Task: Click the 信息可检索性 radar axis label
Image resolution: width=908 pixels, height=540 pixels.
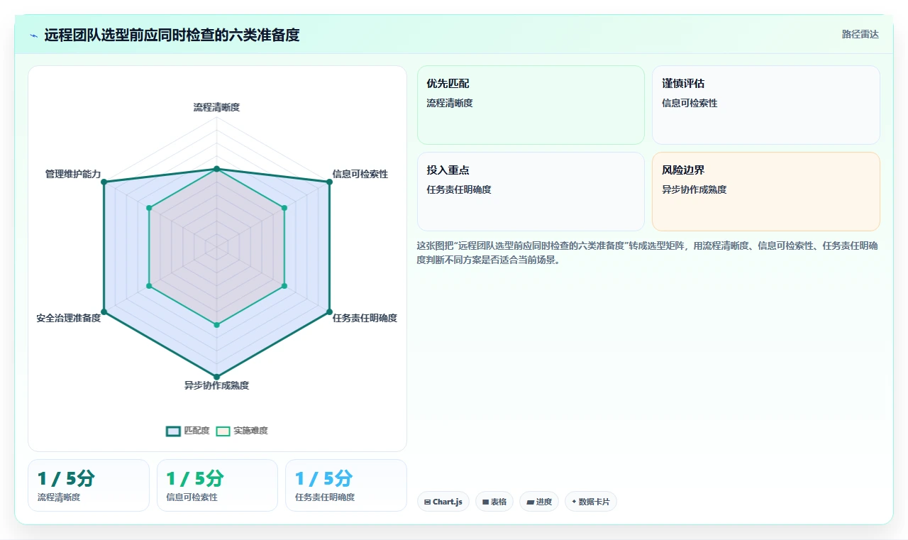Action: pos(360,174)
